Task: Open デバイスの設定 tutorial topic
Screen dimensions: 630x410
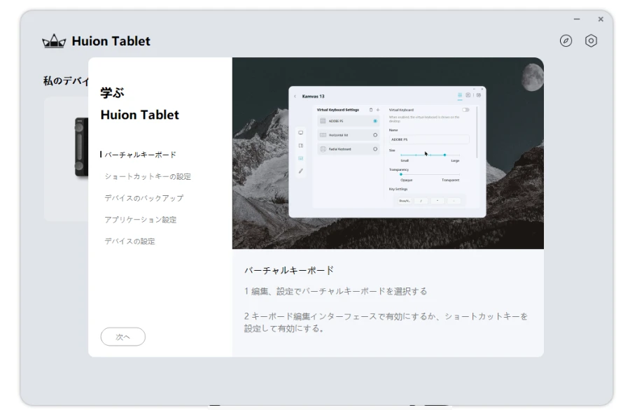Action: pos(130,241)
